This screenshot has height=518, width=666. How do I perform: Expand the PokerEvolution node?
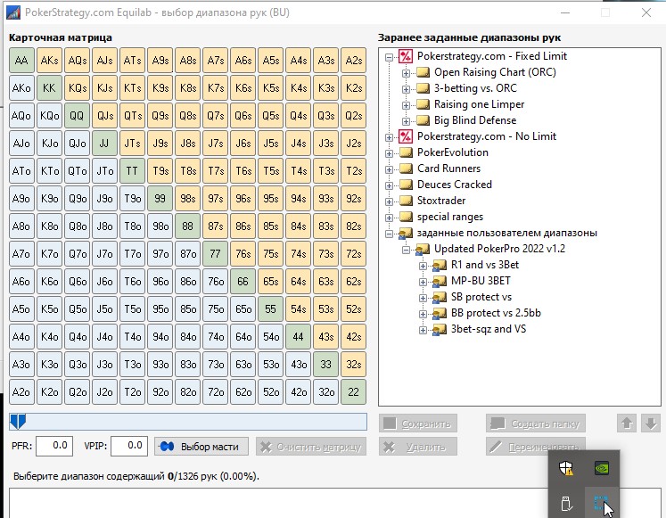pos(389,153)
